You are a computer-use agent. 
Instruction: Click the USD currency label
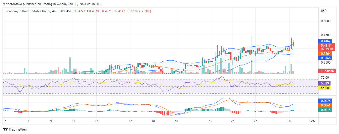click(324, 11)
